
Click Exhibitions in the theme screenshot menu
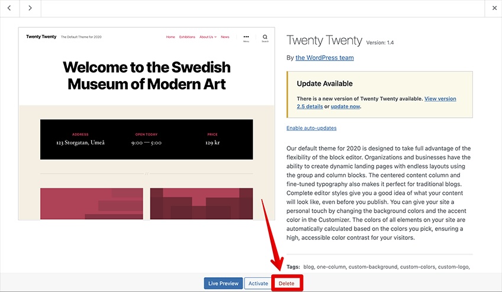pos(187,37)
